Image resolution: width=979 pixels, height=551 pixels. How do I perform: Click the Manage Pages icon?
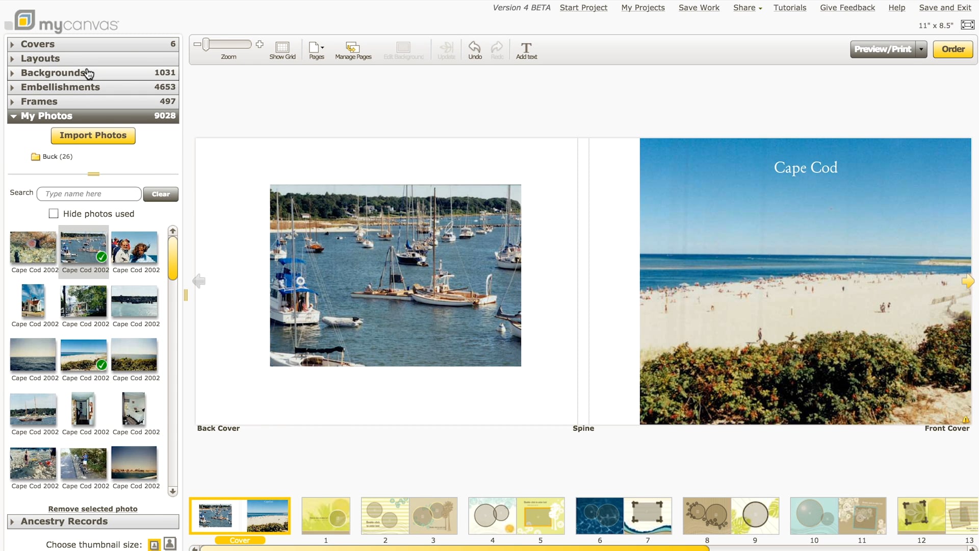coord(353,47)
